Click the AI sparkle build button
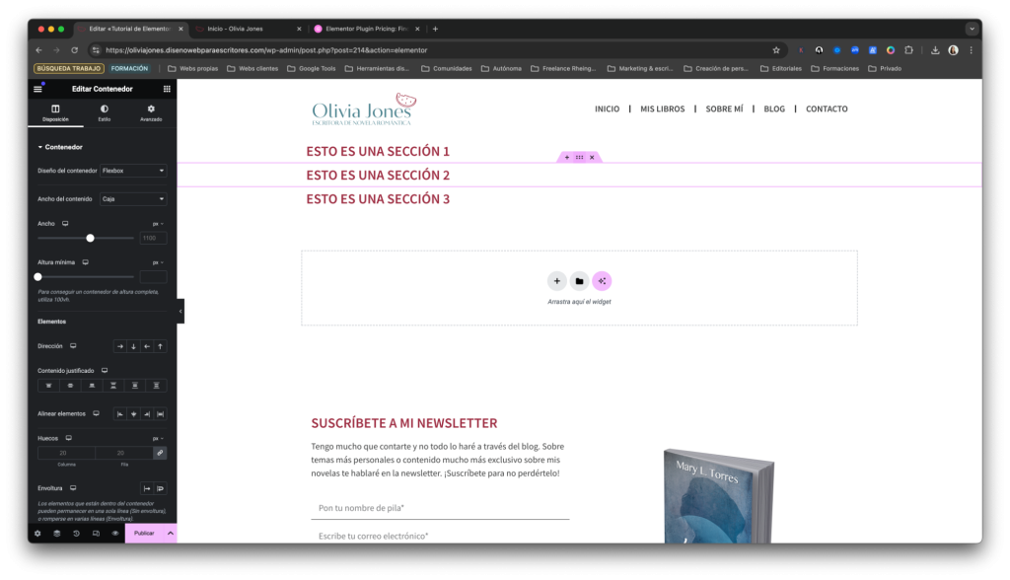 (x=602, y=281)
